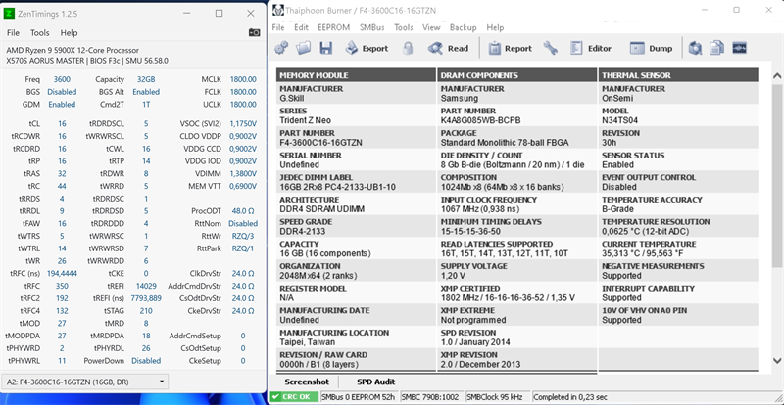Click the gear settings icon in Thaiphoon Burner
The width and height of the screenshot is (784, 405).
[x=281, y=48]
